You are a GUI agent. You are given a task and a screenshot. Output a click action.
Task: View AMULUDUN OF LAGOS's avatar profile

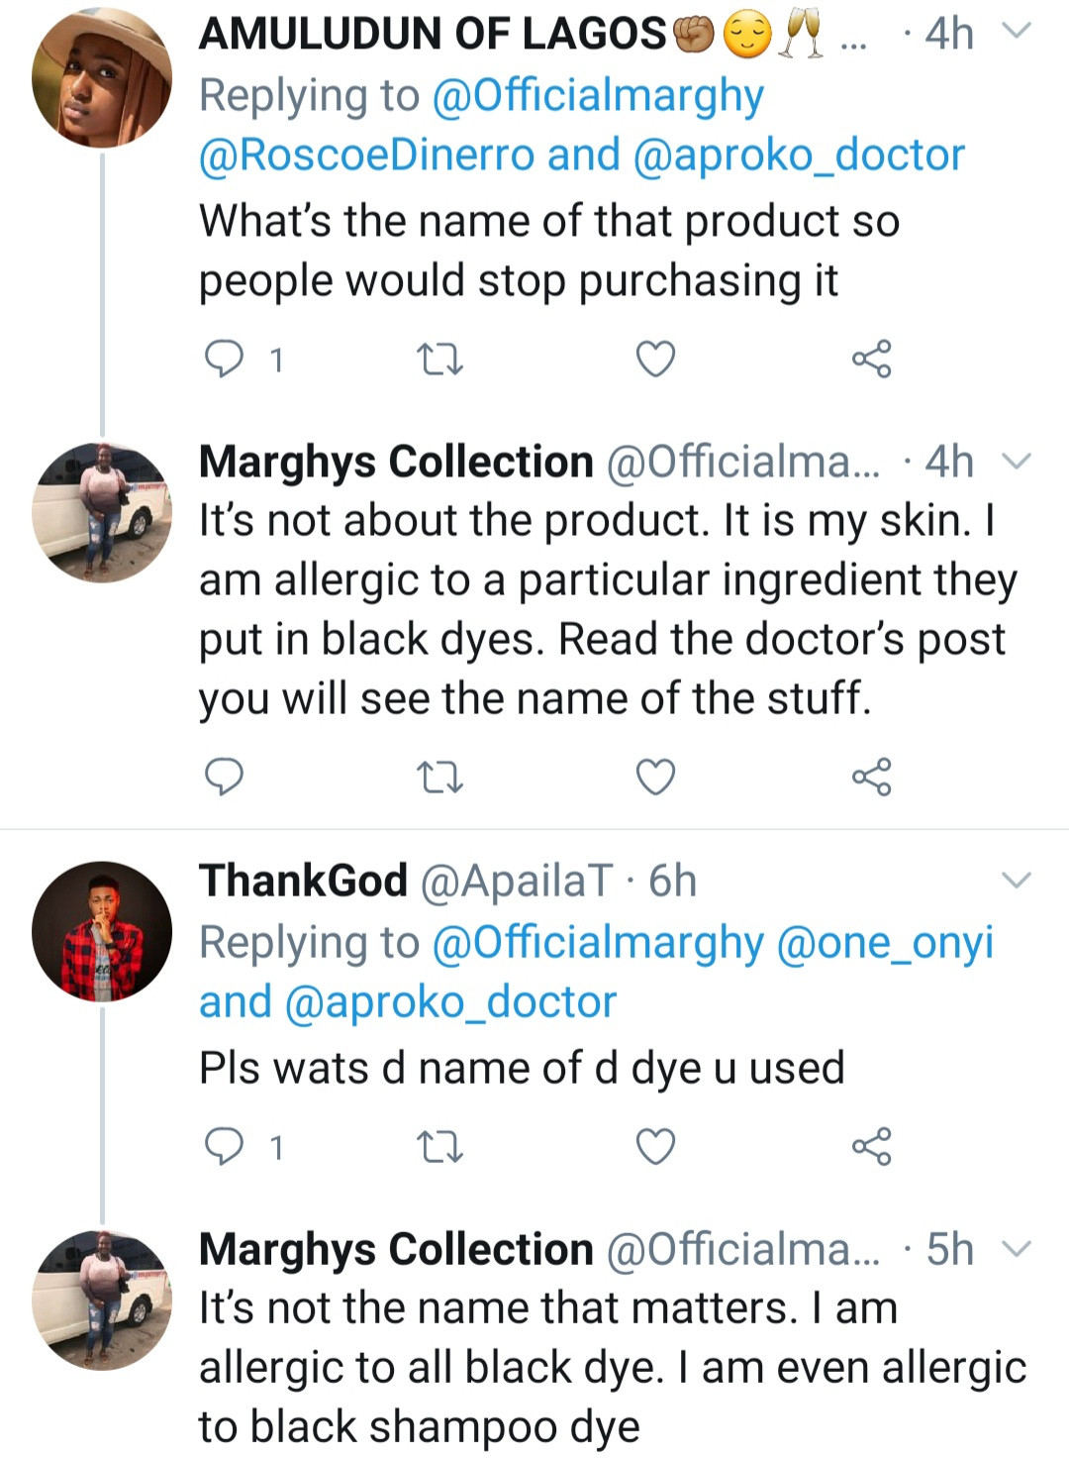[x=101, y=77]
